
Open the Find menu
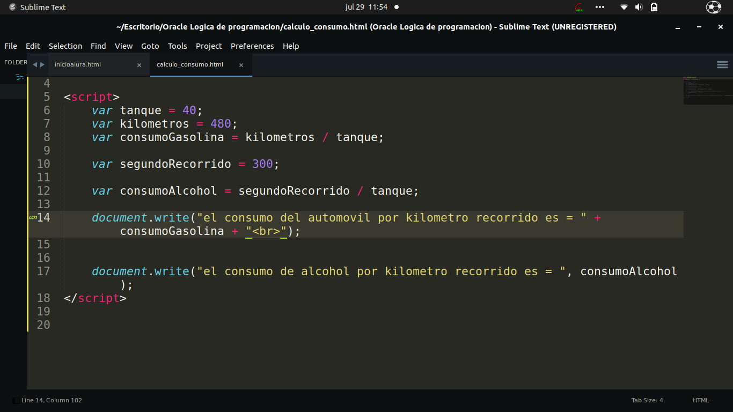[98, 46]
